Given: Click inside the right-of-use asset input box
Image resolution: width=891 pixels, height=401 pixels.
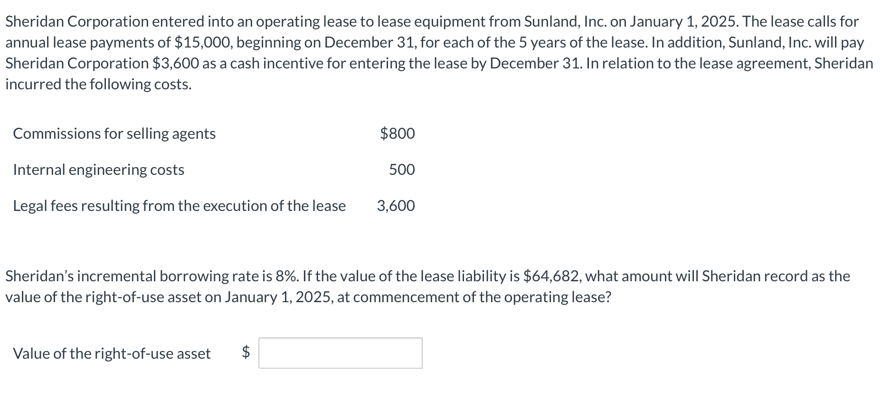Looking at the screenshot, I should pos(340,353).
